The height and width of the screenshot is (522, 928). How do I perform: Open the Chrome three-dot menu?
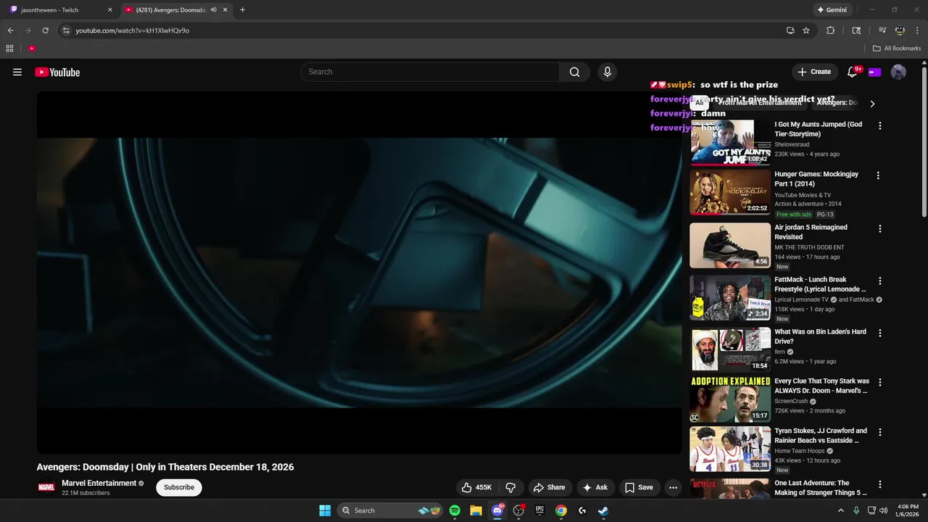coord(917,30)
